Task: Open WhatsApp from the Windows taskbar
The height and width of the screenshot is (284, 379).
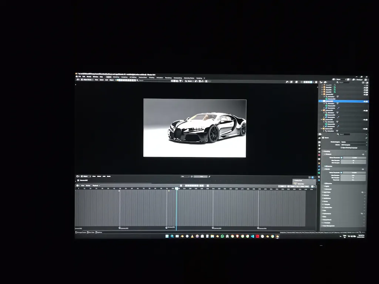Action: pos(222,236)
